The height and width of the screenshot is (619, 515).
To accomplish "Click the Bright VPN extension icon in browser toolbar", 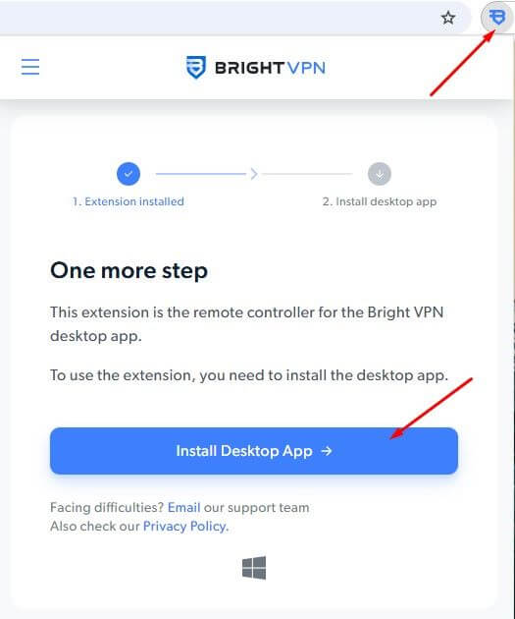I will [x=497, y=18].
